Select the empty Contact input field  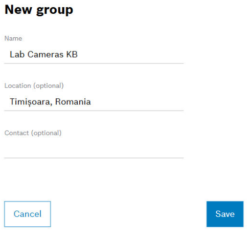(x=94, y=149)
